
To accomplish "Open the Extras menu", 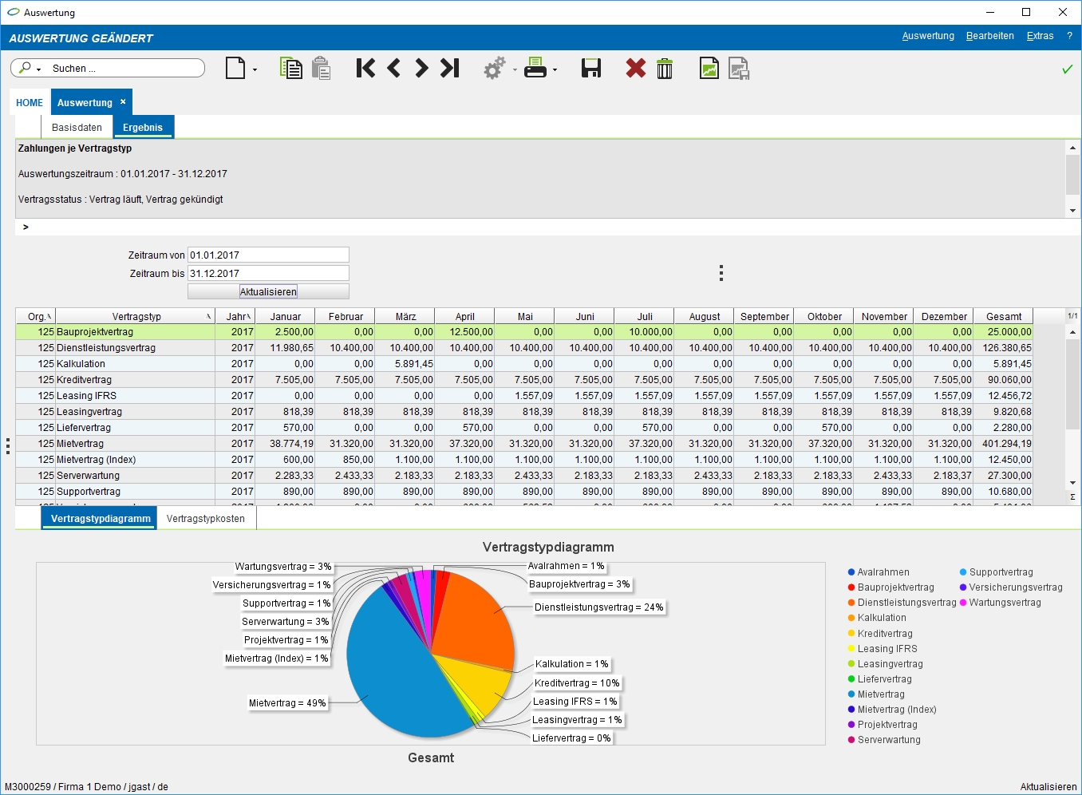I will pos(1040,36).
